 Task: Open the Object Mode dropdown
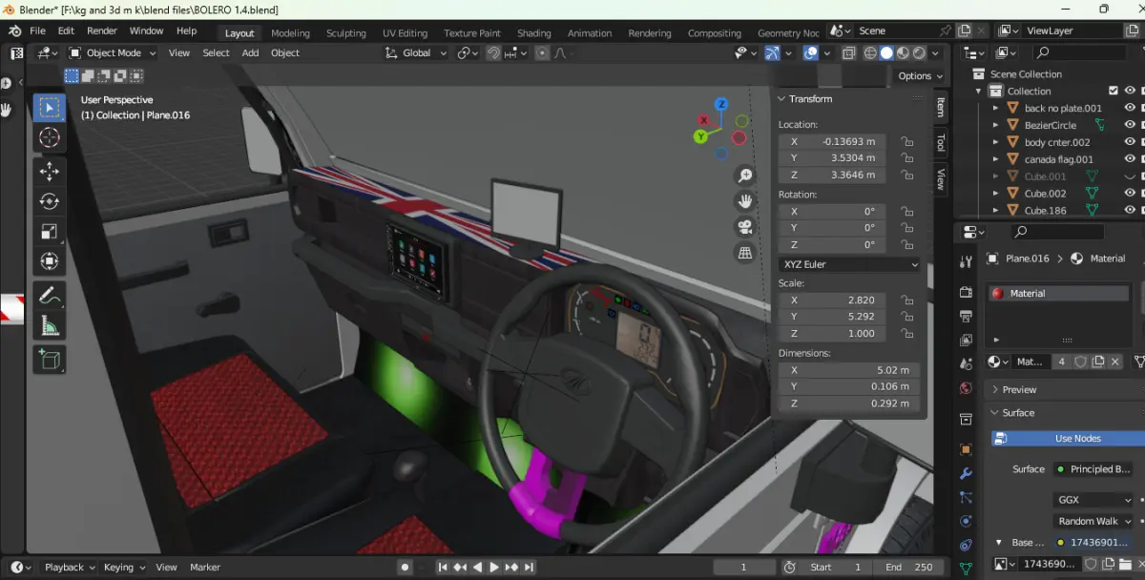click(113, 53)
